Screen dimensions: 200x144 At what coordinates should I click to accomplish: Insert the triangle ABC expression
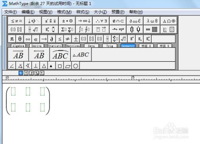coord(81,54)
